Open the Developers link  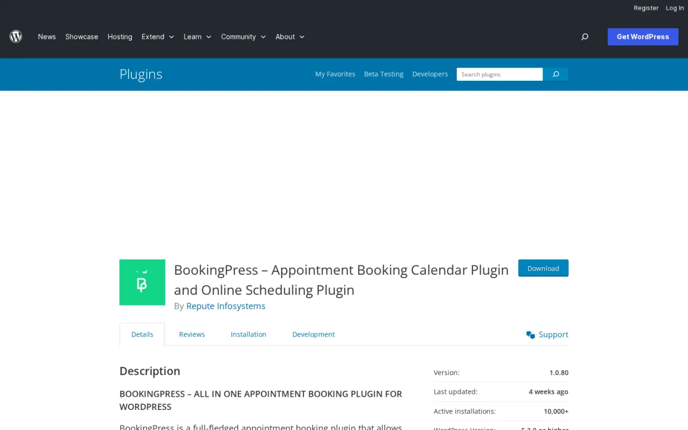pyautogui.click(x=430, y=74)
